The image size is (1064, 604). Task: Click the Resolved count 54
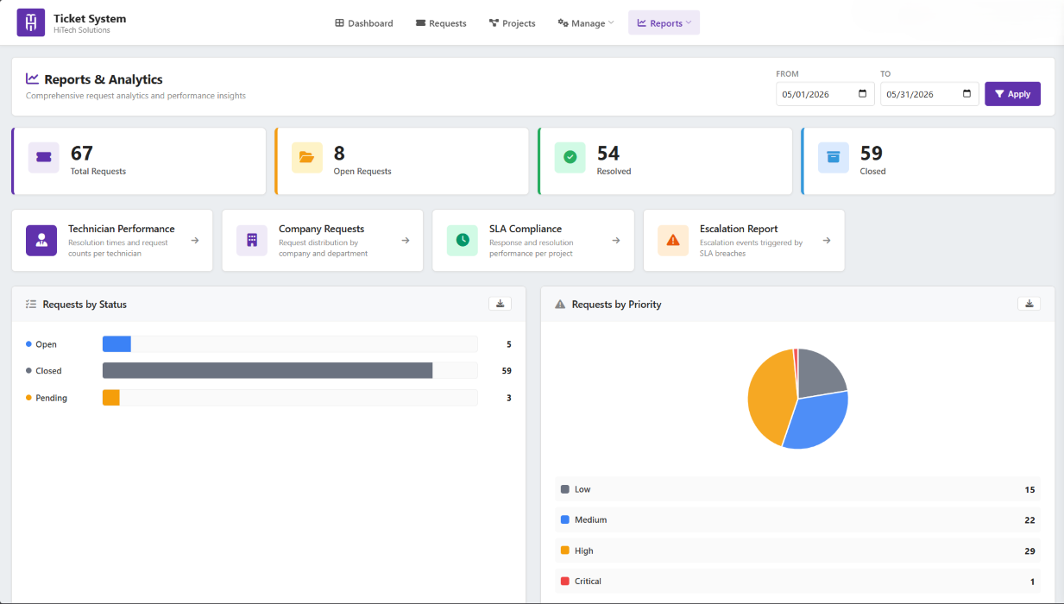[x=608, y=154]
